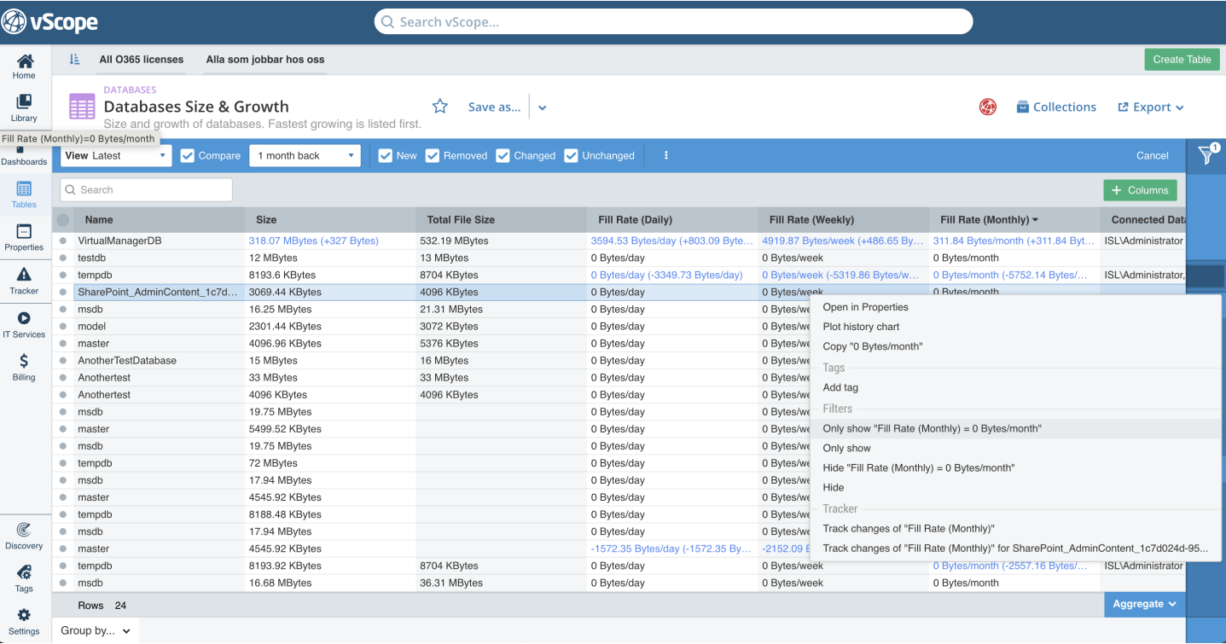Viewport: 1226px width, 644px height.
Task: Open IT Services in the sidebar
Action: click(24, 324)
